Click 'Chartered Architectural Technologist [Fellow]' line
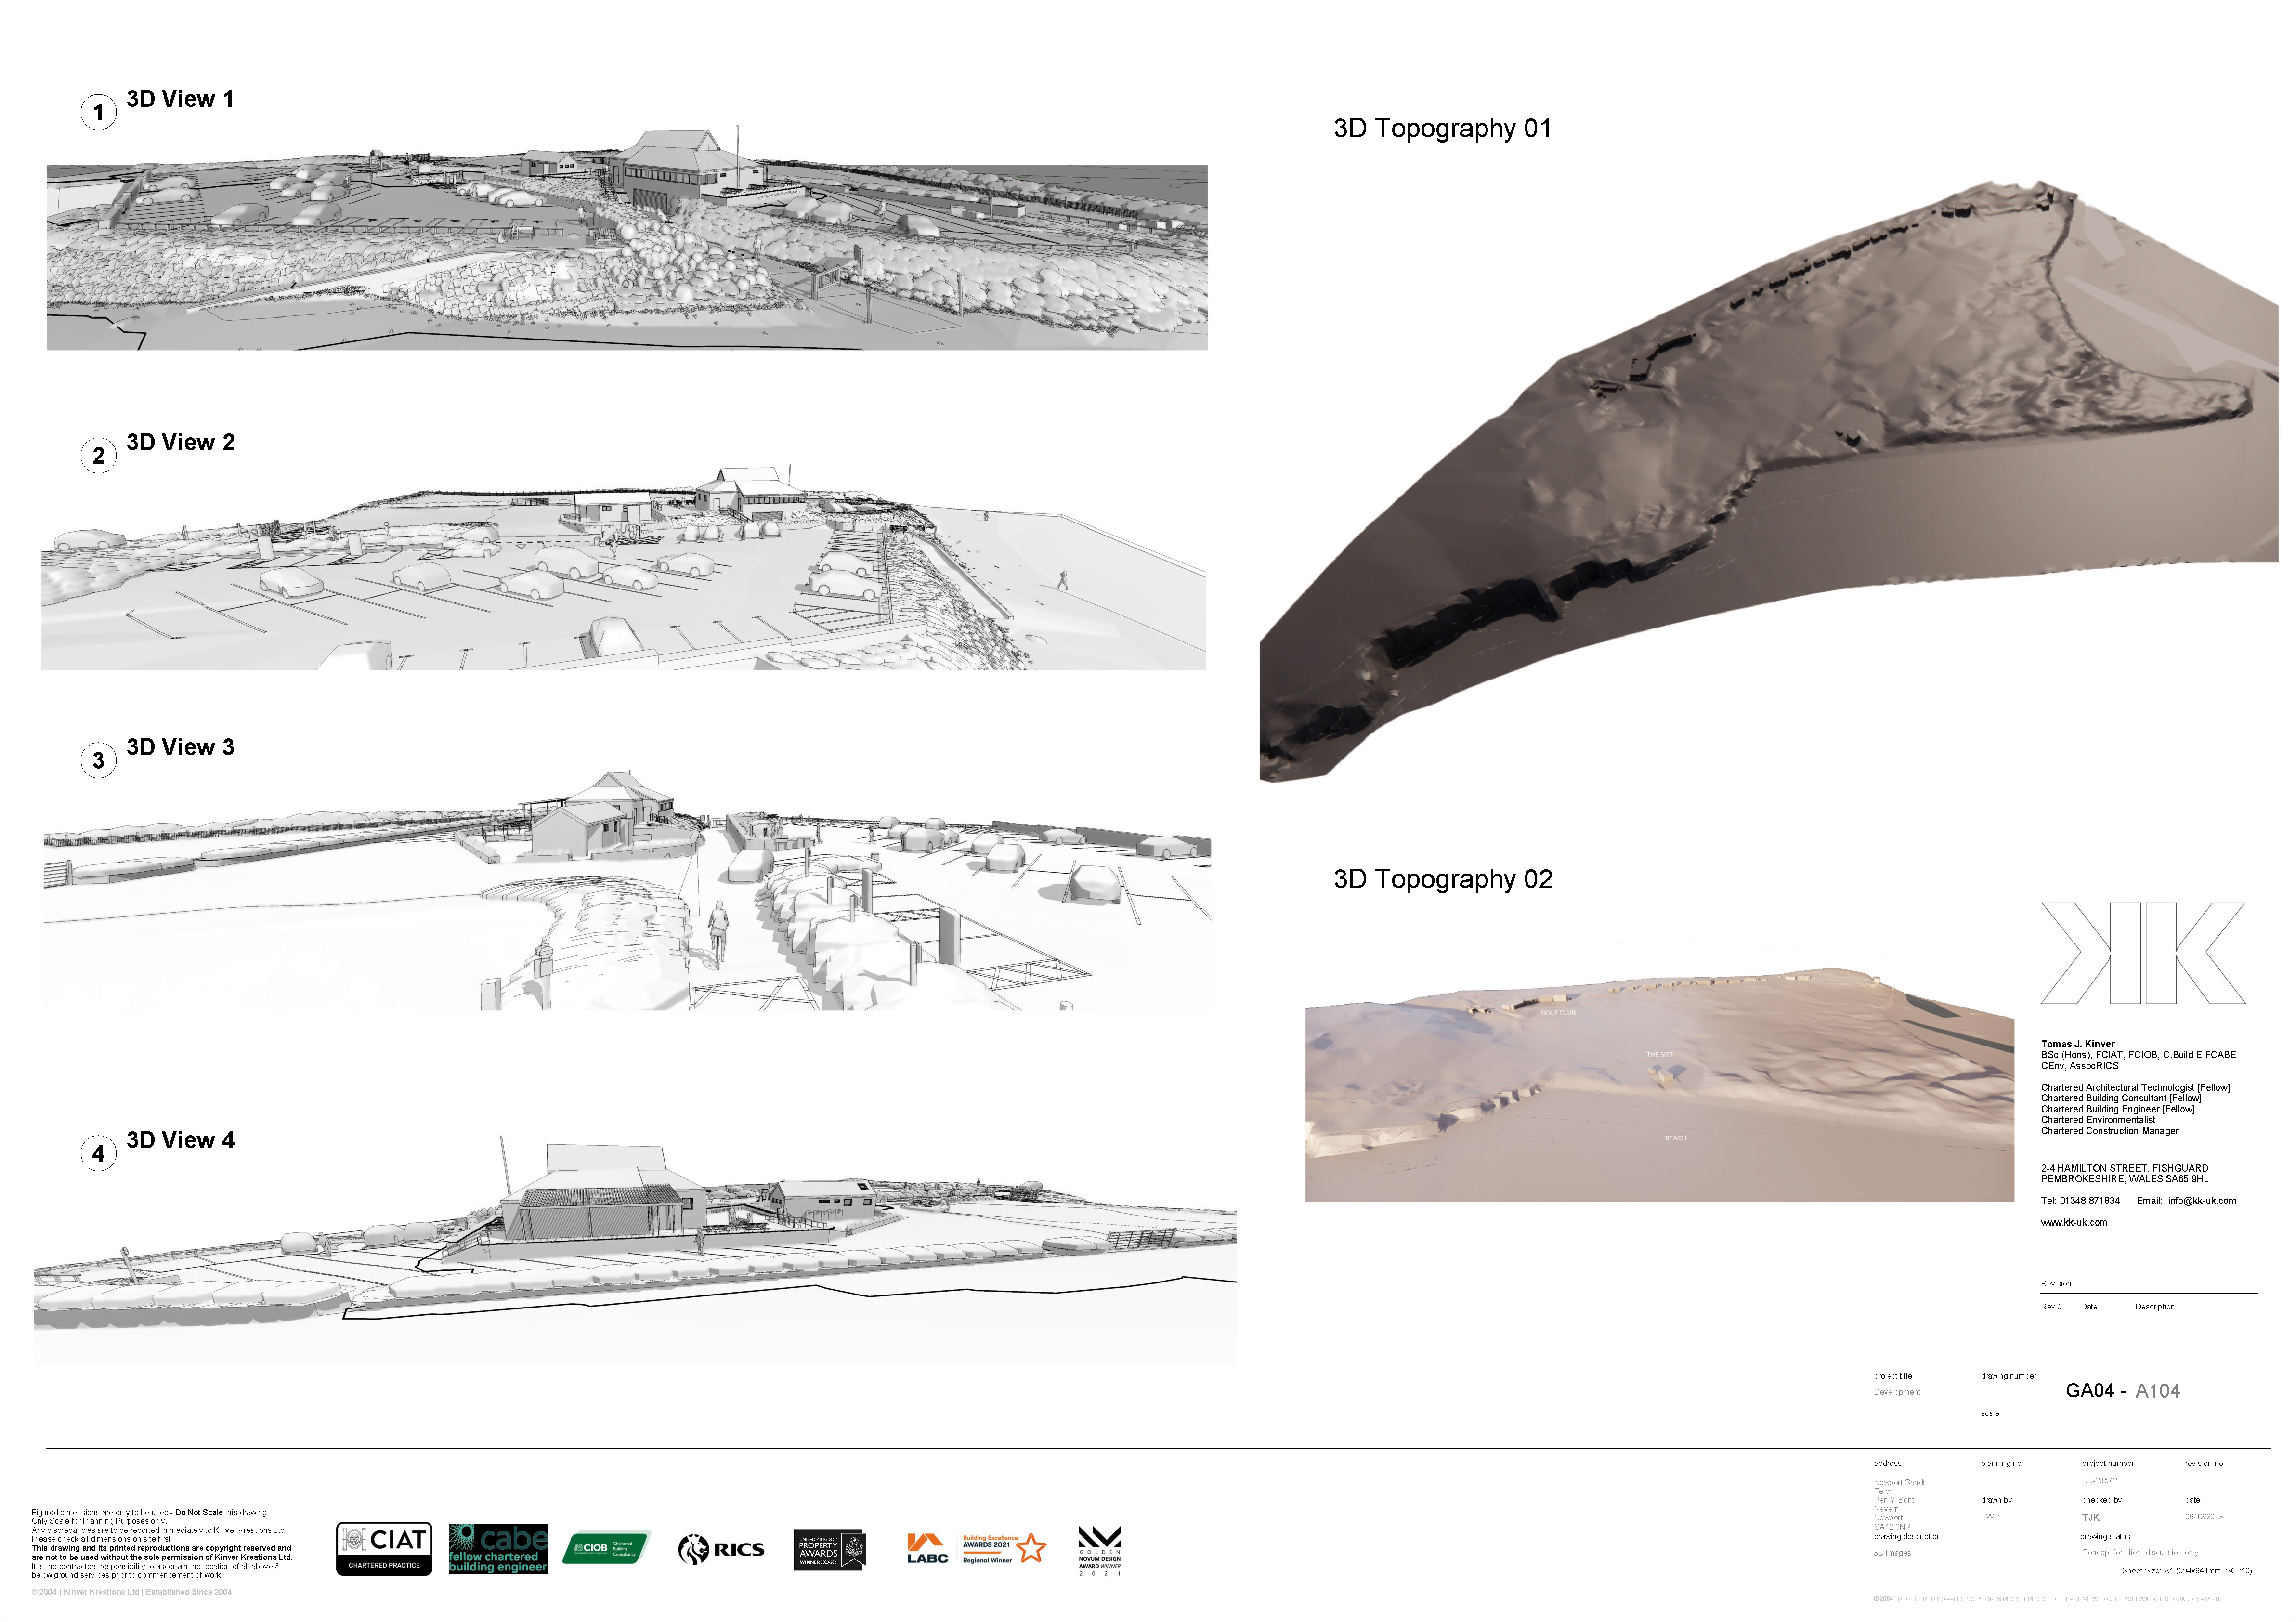Screen dimensions: 2296x1622 click(x=2135, y=1087)
